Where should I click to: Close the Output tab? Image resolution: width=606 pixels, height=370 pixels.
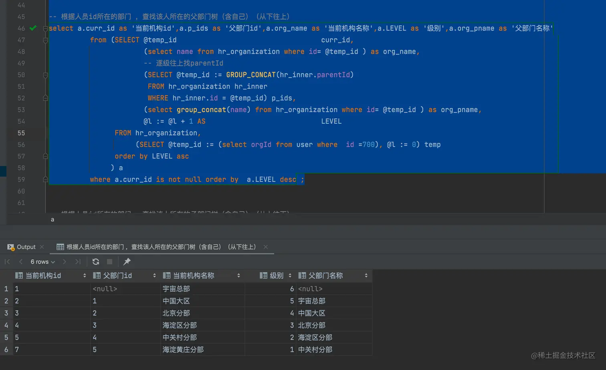click(42, 247)
